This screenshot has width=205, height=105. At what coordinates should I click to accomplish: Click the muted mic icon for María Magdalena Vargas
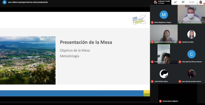(x=152, y=22)
